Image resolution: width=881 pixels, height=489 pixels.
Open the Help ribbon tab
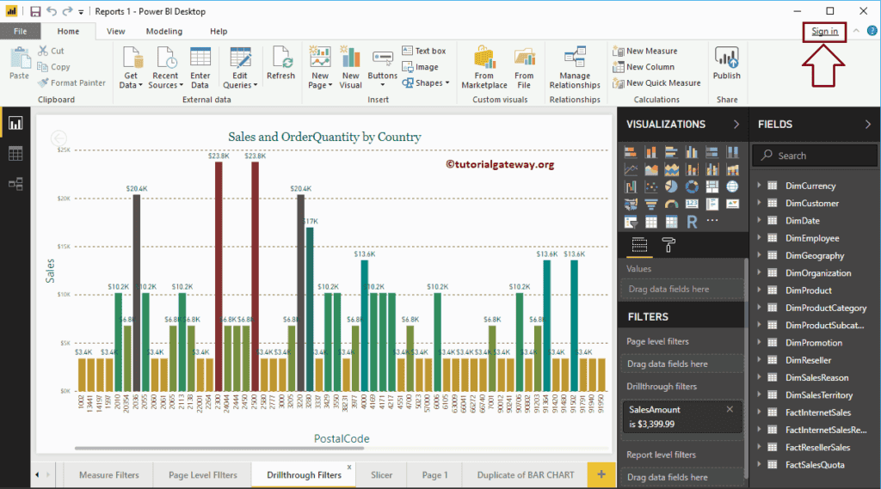pos(219,32)
